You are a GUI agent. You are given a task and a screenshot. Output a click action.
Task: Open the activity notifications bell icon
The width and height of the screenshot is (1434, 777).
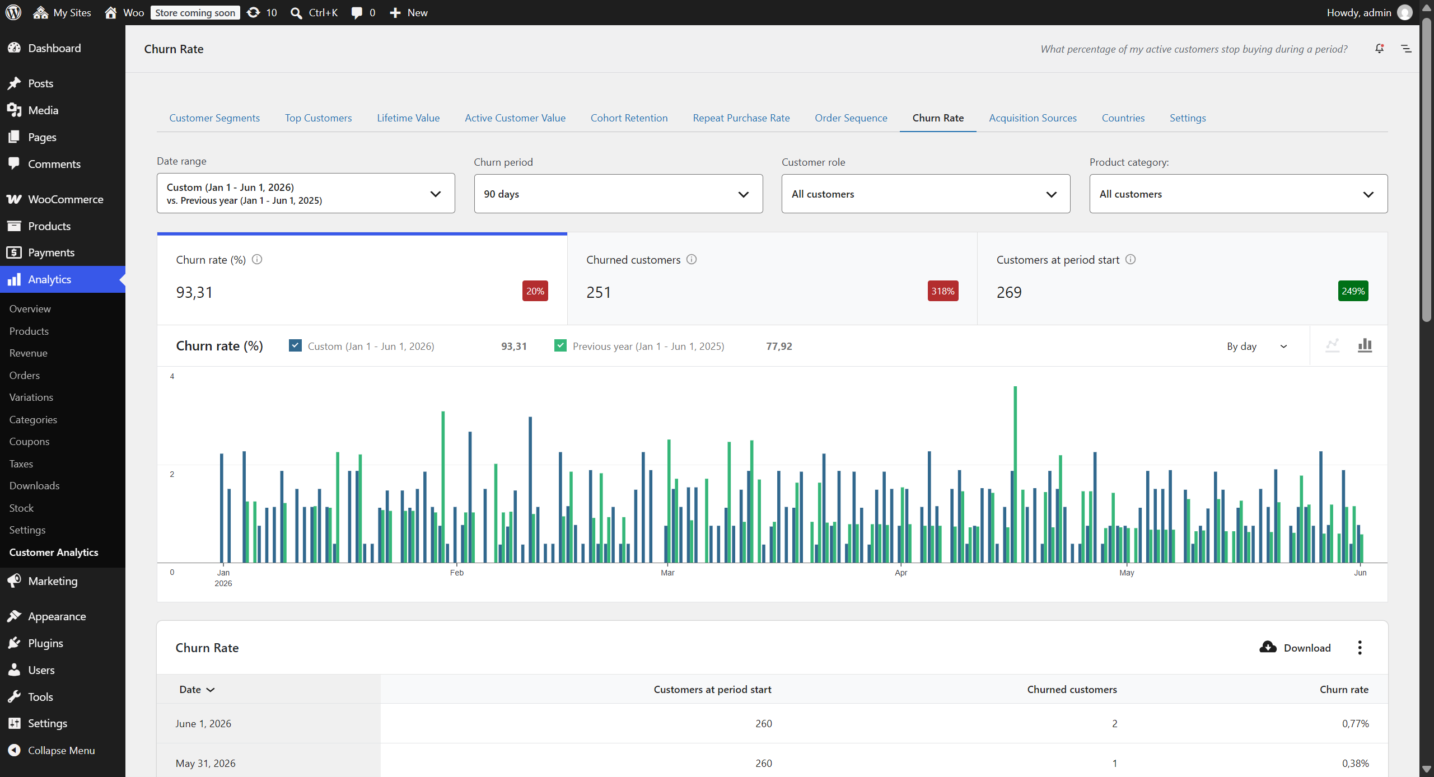(x=1379, y=49)
